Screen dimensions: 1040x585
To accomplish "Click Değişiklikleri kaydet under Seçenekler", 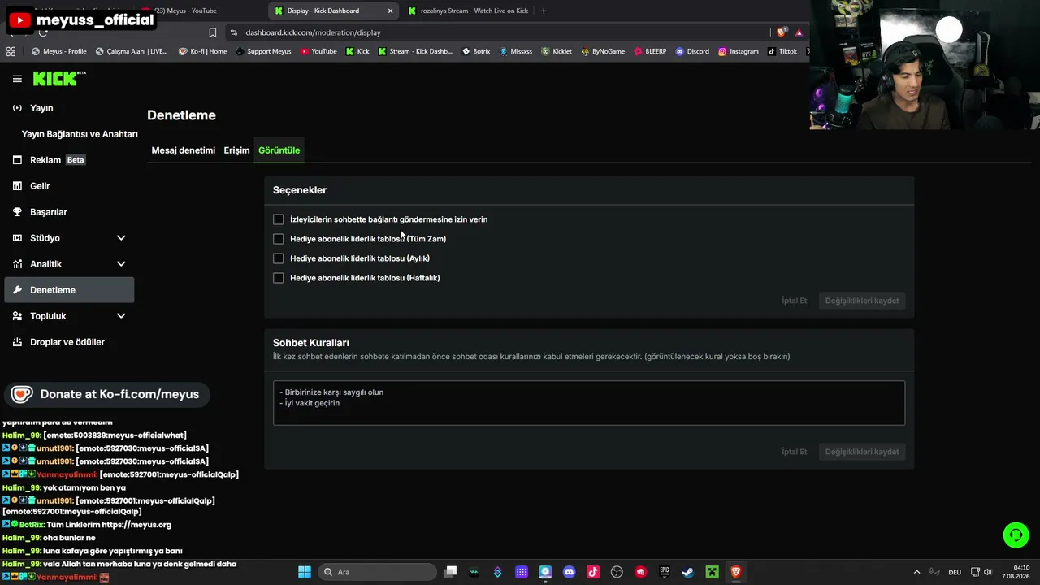I will tap(862, 301).
